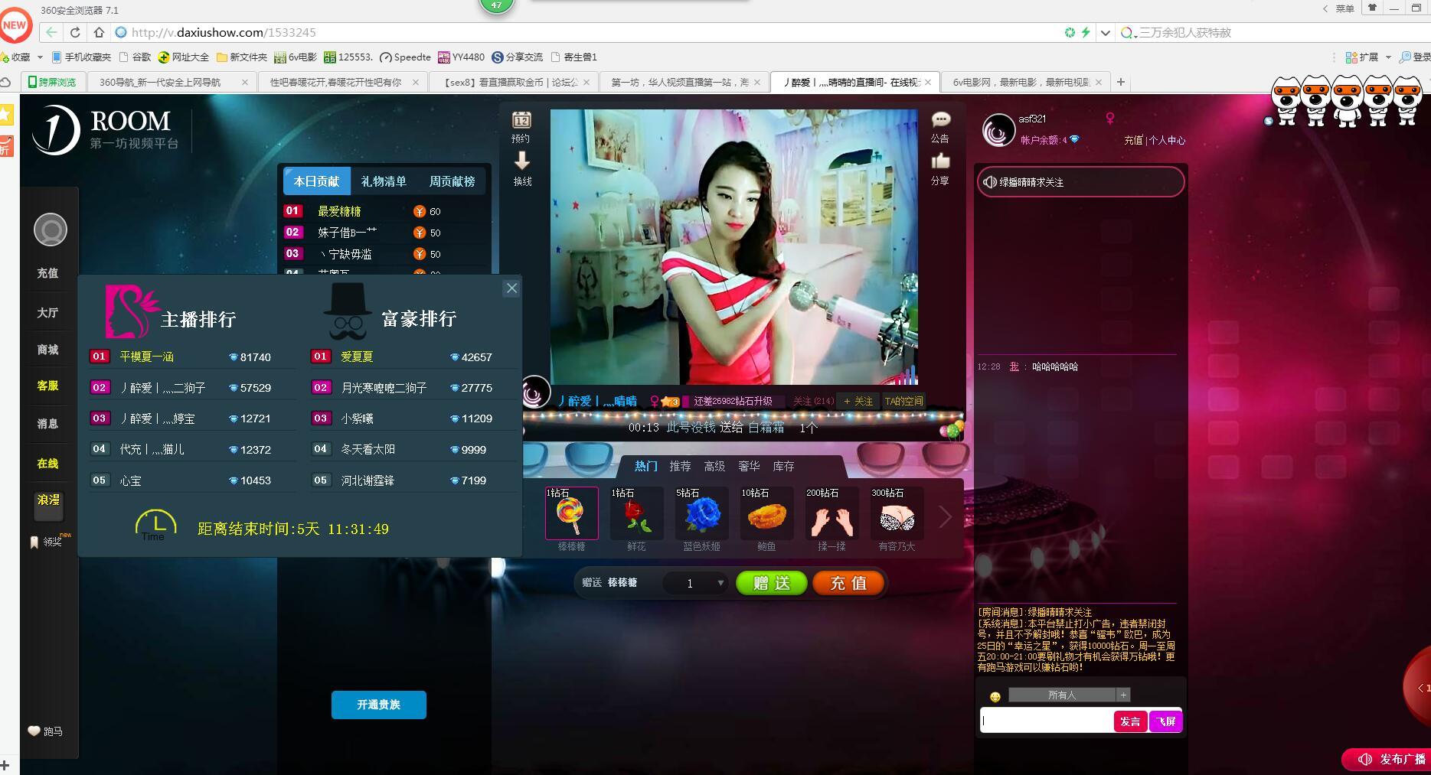Click the + 关注 follow button
The width and height of the screenshot is (1431, 775).
858,401
